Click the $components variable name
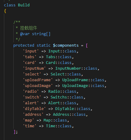 (66, 45)
